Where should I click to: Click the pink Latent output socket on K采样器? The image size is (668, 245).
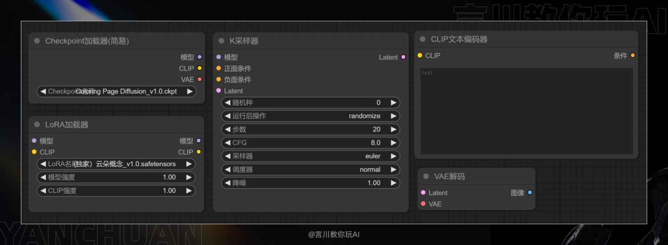point(403,57)
